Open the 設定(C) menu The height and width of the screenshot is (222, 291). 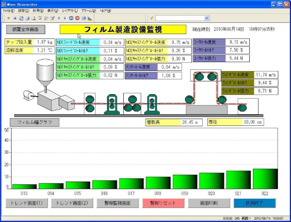coord(24,11)
